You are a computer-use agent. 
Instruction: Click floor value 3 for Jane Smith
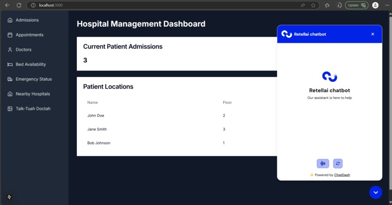224,129
